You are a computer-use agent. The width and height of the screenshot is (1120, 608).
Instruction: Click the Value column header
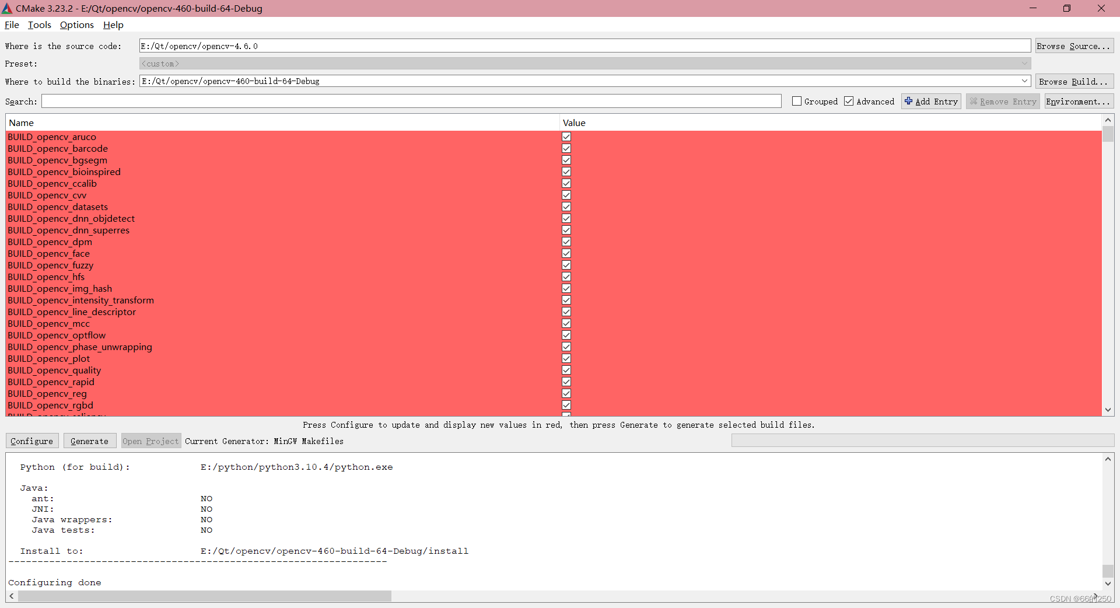click(x=831, y=123)
